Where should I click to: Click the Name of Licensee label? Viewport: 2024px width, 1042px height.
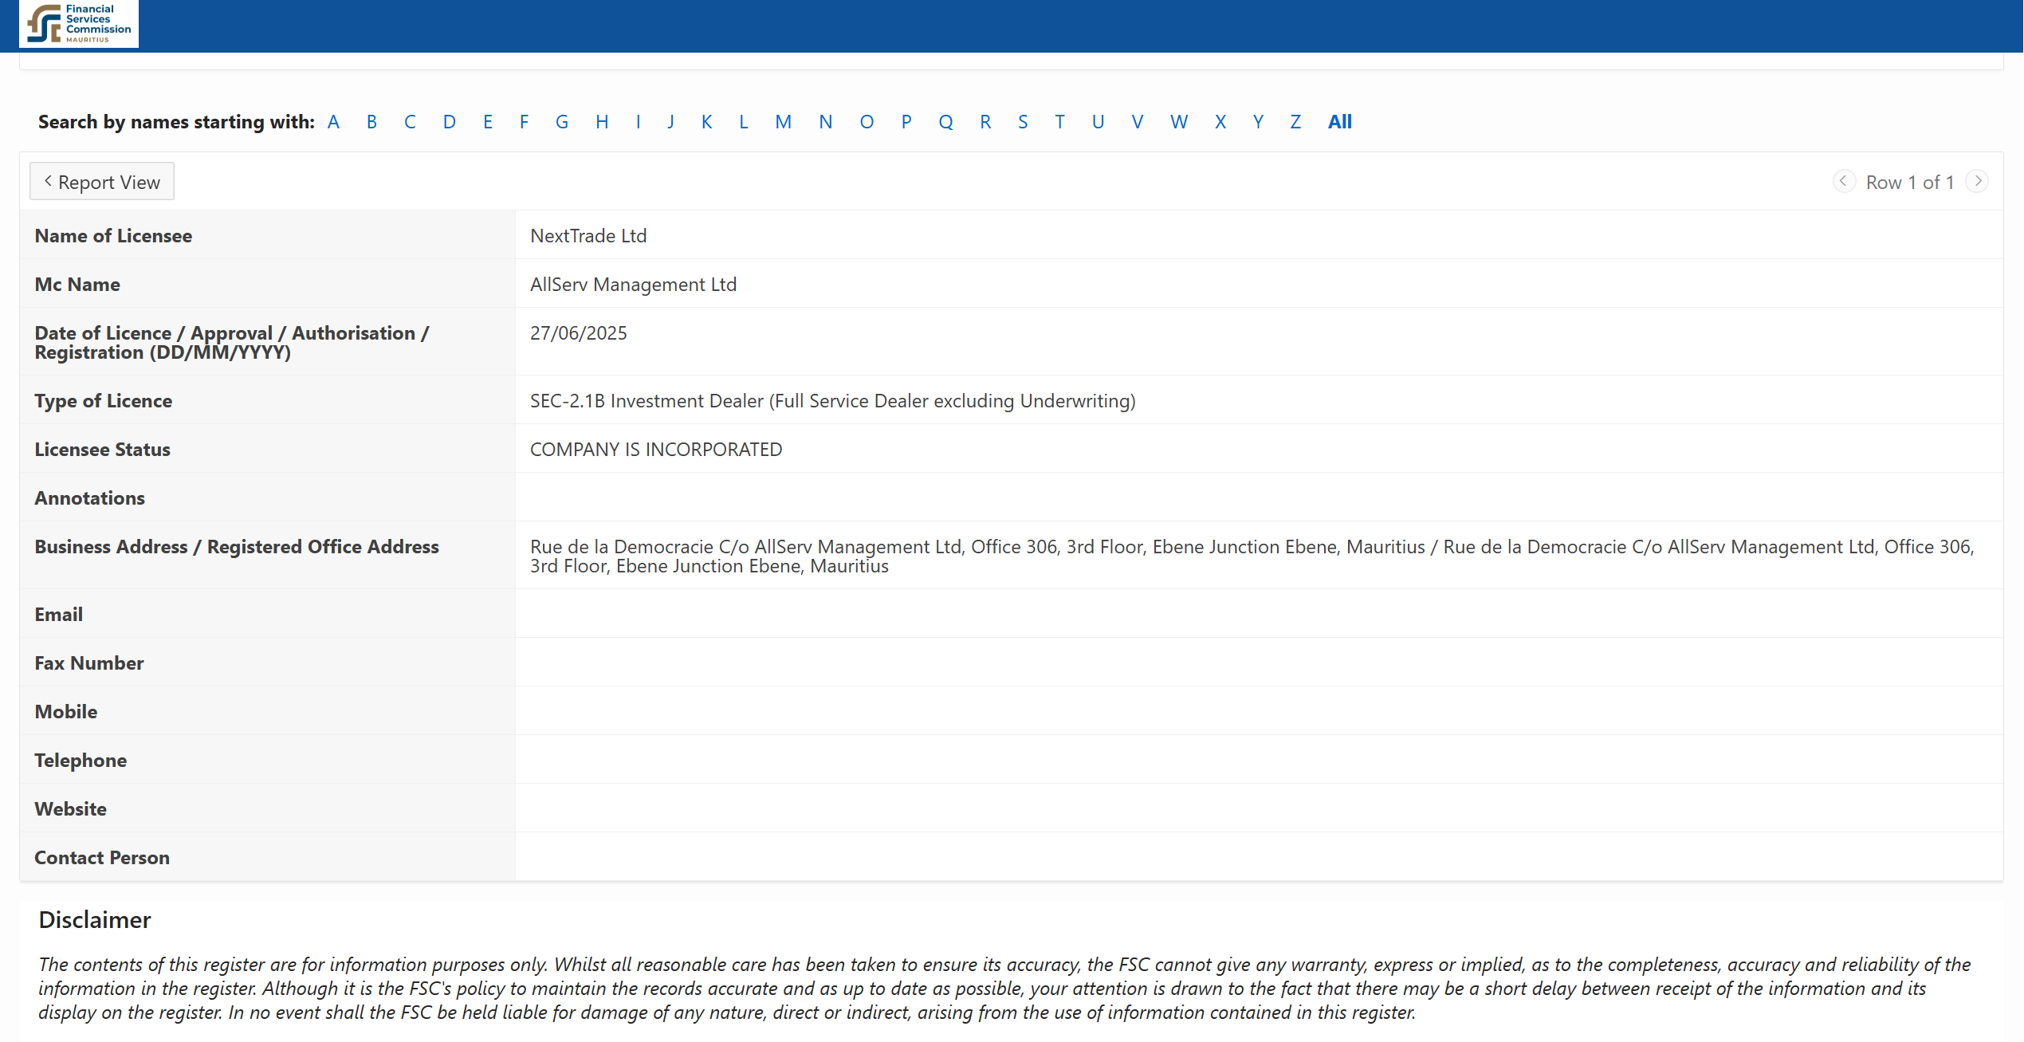tap(113, 236)
